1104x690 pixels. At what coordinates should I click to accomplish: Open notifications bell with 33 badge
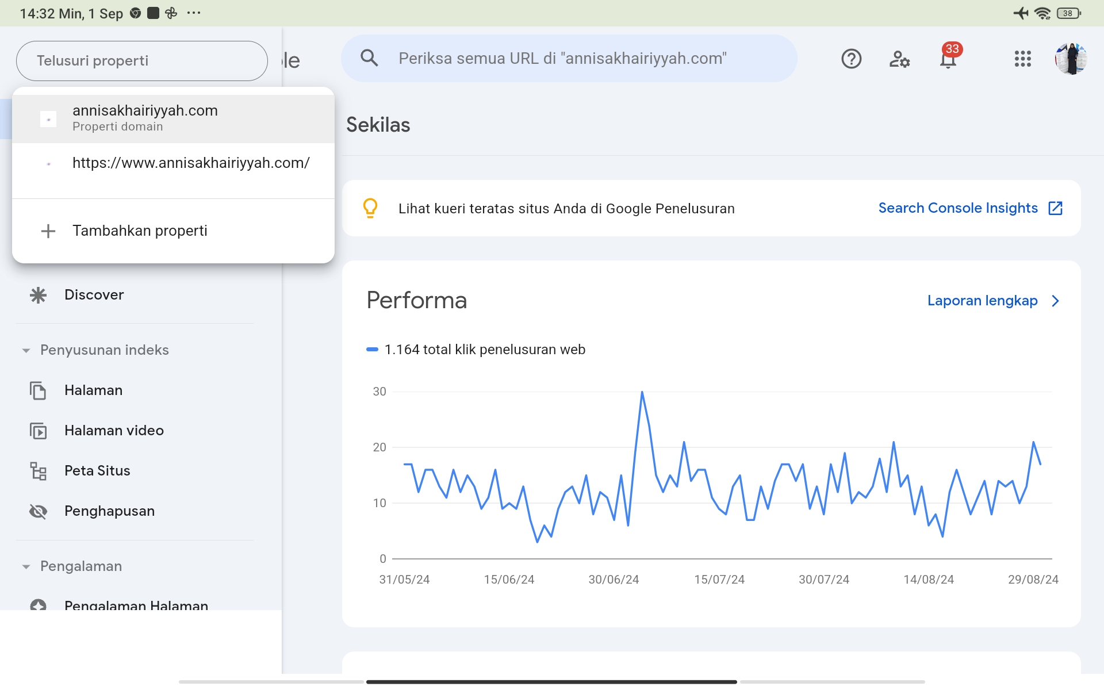949,57
